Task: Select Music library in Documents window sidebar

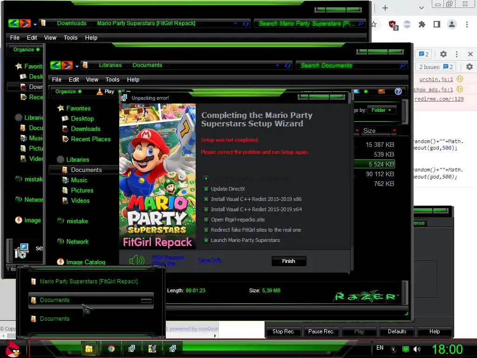Action: [x=79, y=180]
